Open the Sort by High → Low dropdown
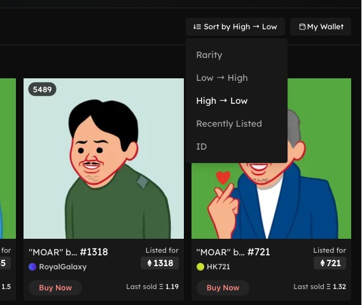 pos(235,27)
